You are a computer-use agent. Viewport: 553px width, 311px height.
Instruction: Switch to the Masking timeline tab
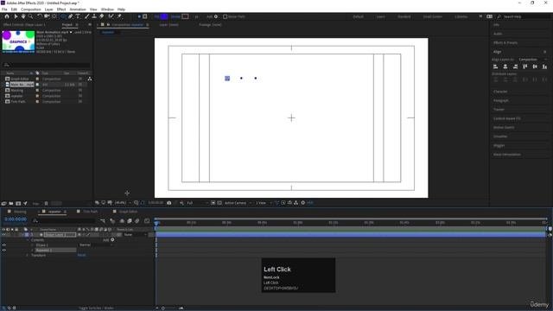[20, 212]
